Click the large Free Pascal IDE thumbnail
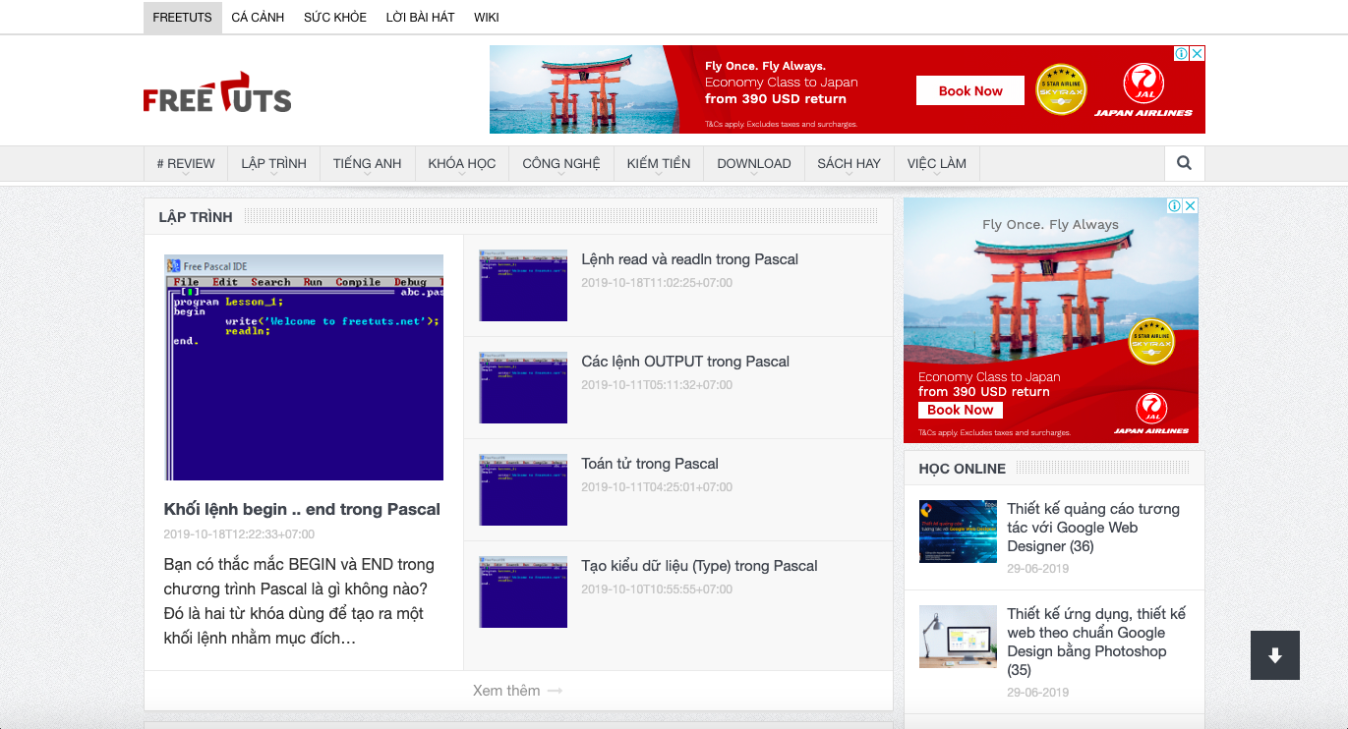1348x729 pixels. pyautogui.click(x=304, y=367)
